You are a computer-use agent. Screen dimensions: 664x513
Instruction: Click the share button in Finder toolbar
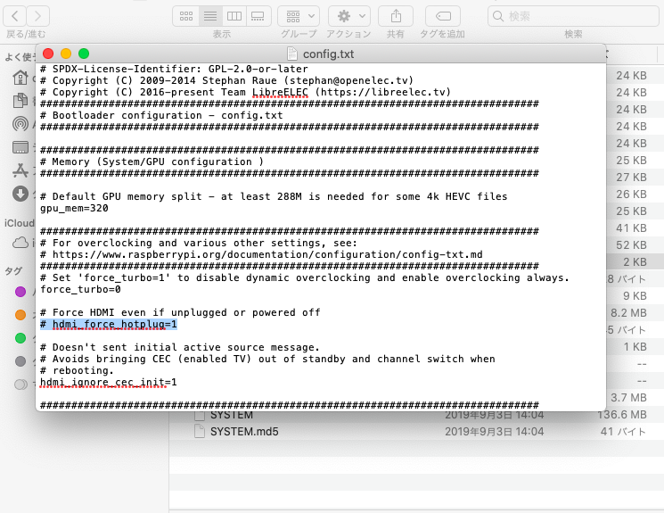[396, 16]
